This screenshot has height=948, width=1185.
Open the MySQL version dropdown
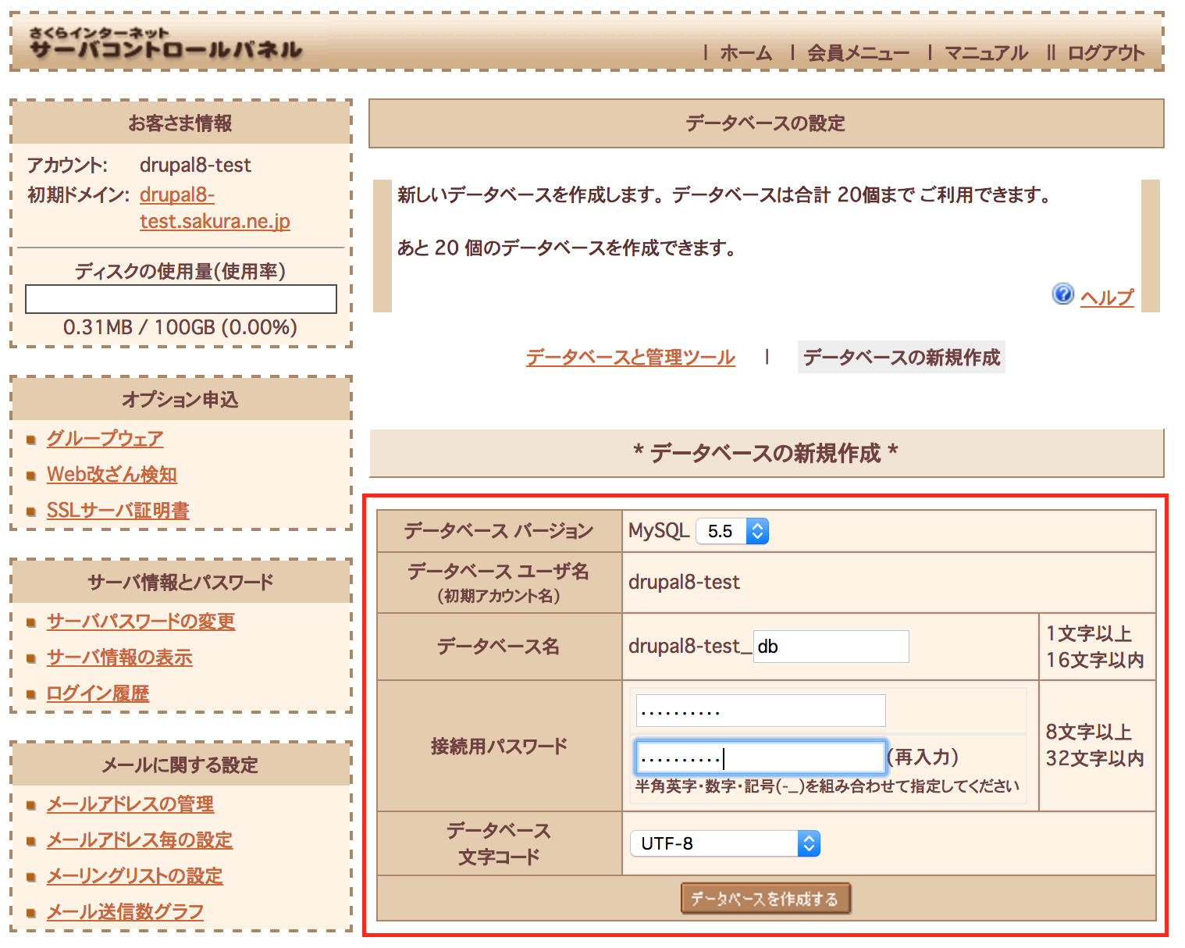click(x=732, y=531)
